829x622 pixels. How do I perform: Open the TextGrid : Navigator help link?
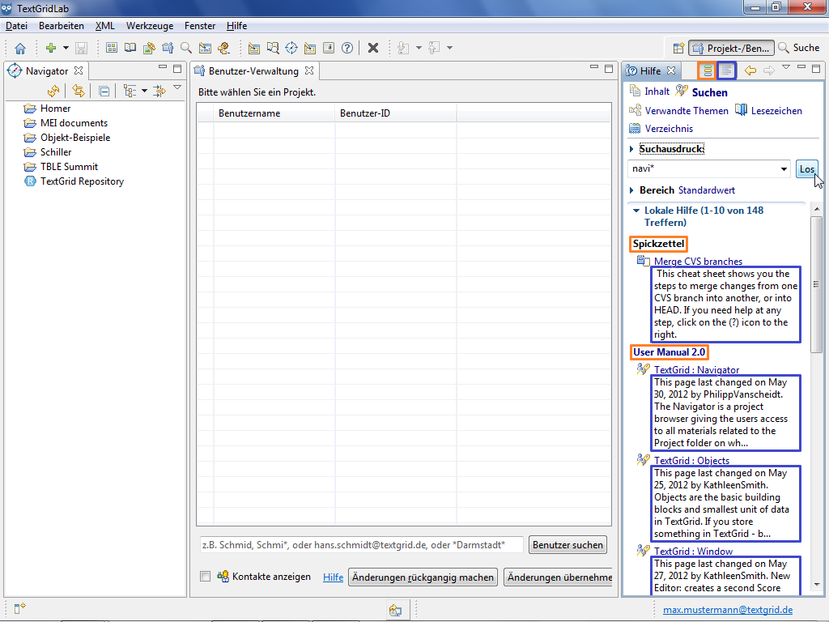(696, 370)
